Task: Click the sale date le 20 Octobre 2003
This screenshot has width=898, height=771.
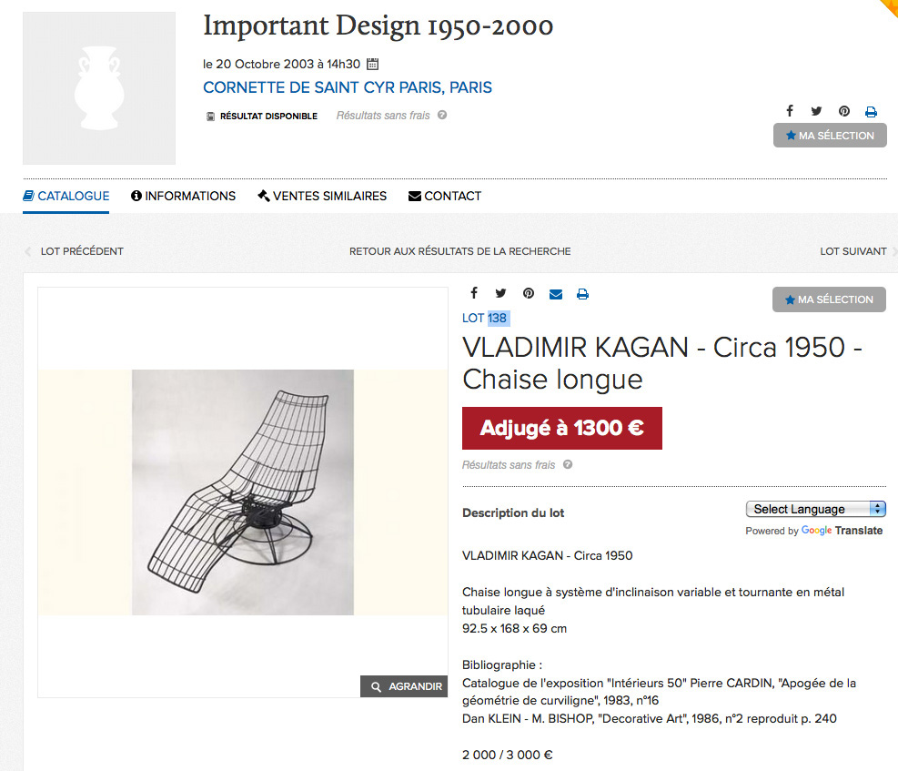Action: (282, 64)
